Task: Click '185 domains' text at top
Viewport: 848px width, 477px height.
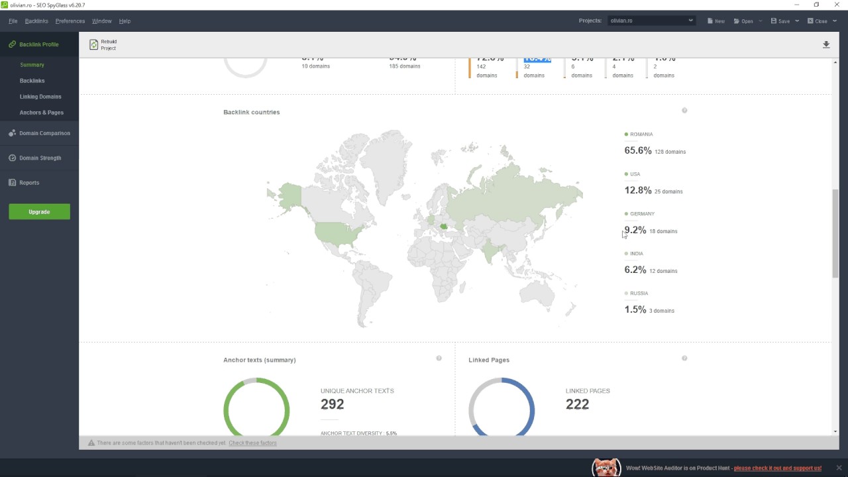Action: point(405,66)
